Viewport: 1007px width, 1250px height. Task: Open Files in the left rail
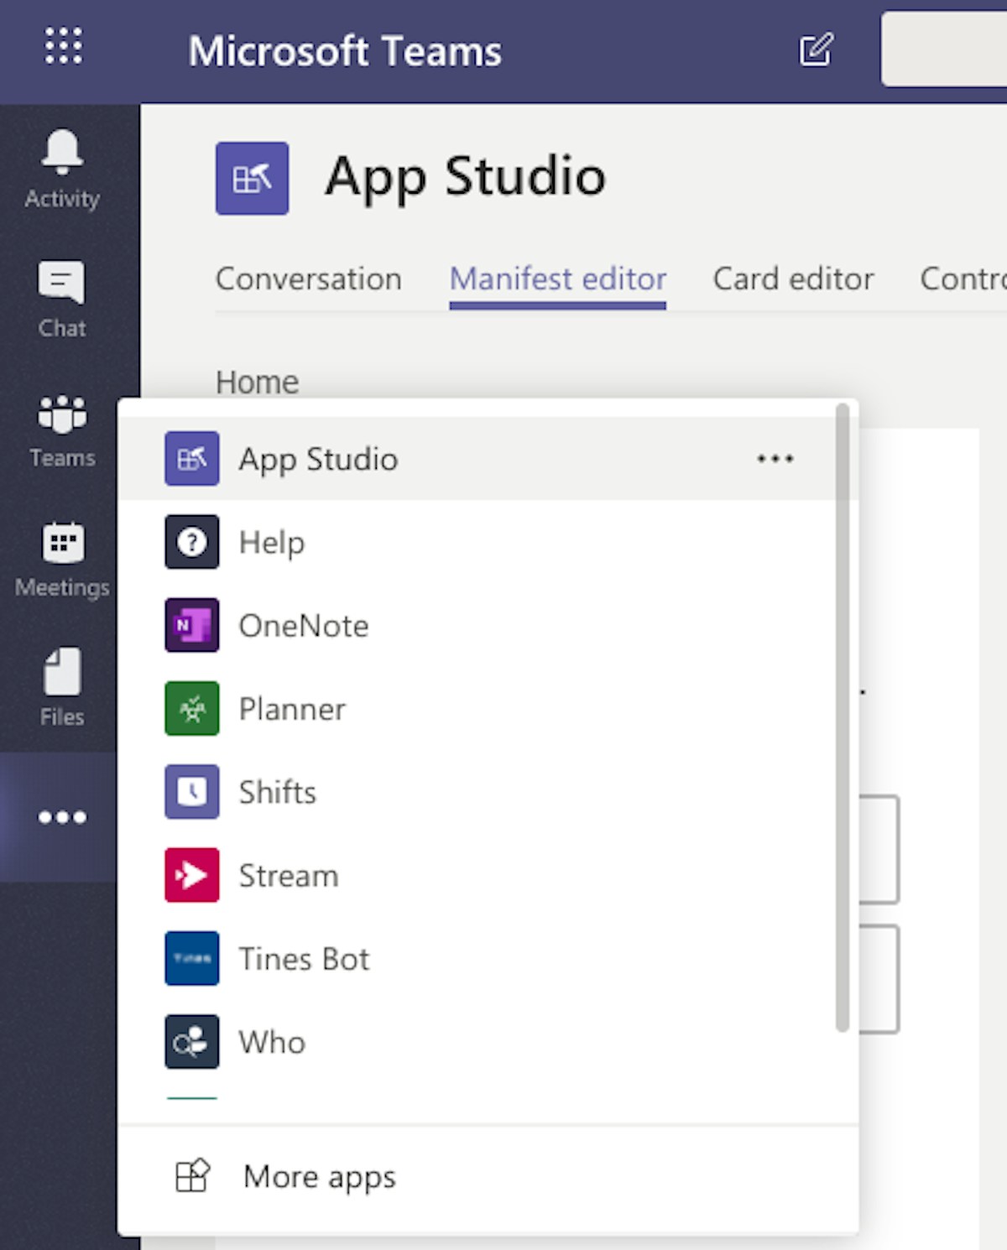point(62,688)
